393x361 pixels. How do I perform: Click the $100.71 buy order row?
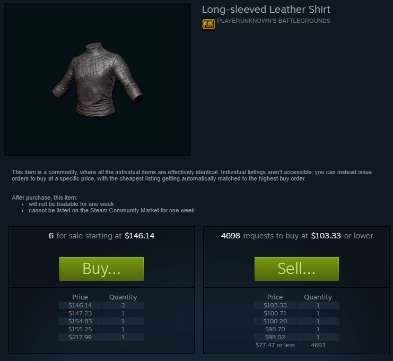296,313
